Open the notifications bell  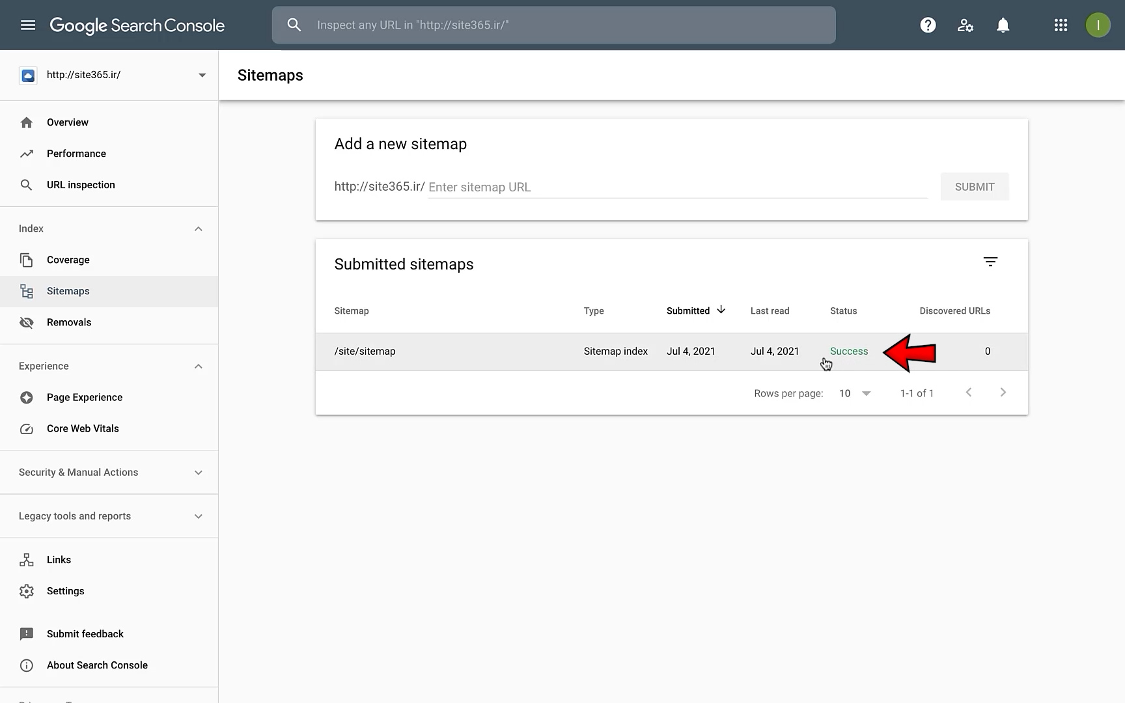click(1003, 25)
